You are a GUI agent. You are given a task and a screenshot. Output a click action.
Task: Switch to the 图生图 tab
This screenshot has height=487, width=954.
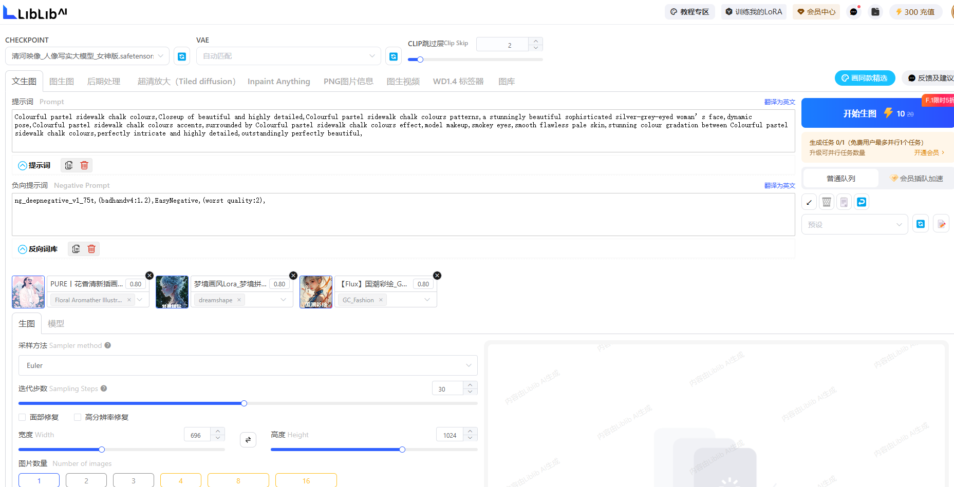click(62, 82)
